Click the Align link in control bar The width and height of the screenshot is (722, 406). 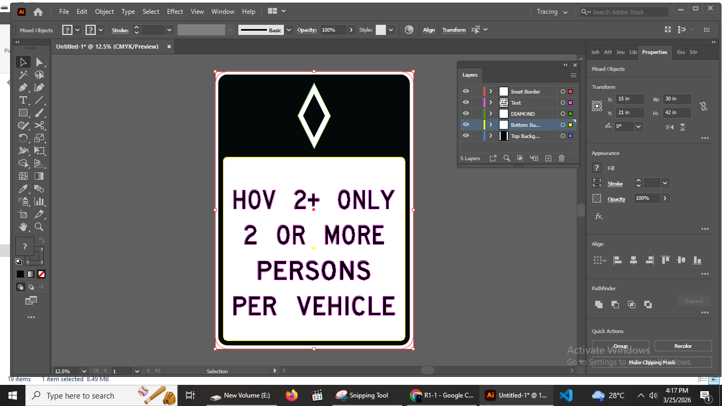[x=429, y=30]
